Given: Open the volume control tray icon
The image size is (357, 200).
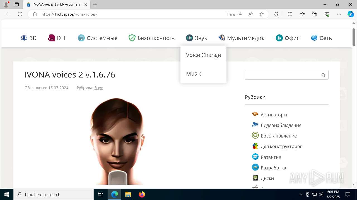Looking at the screenshot, I should pos(321,194).
